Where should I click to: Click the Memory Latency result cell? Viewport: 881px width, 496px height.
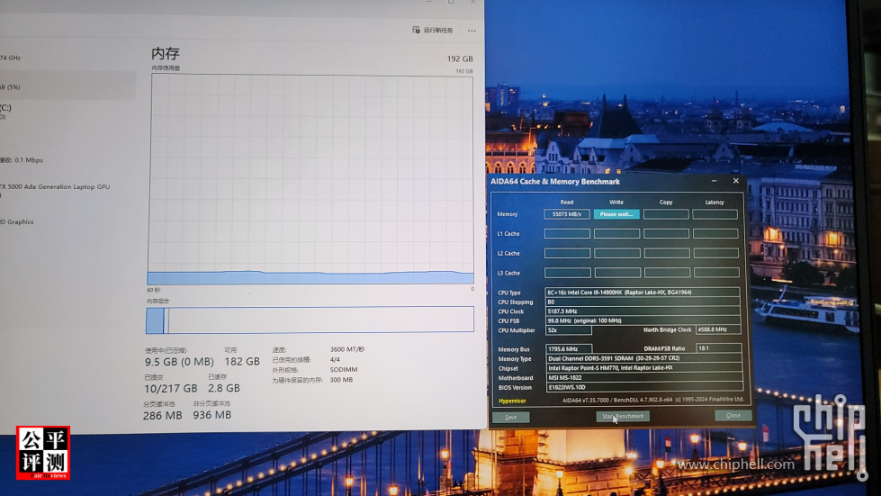(715, 214)
